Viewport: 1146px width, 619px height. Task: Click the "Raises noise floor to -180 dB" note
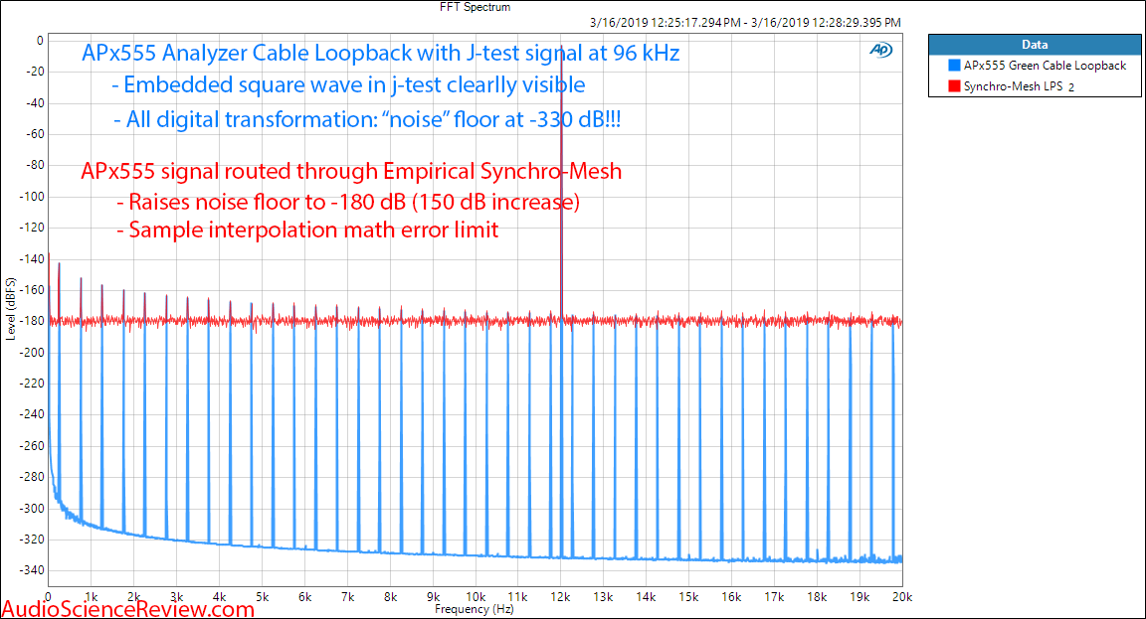coord(348,202)
